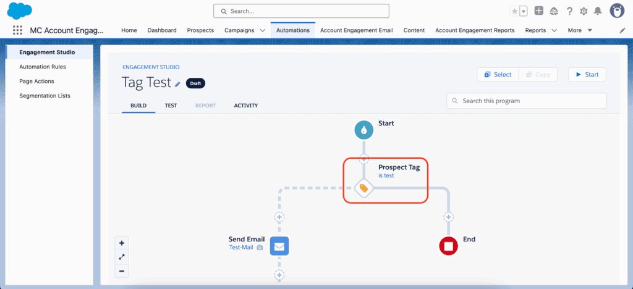This screenshot has width=633, height=289.
Task: Expand the More navigation menu
Action: click(x=580, y=30)
